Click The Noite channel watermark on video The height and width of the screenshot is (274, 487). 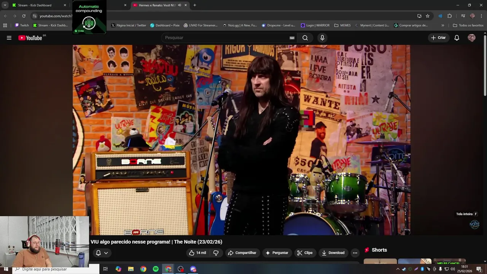click(474, 224)
